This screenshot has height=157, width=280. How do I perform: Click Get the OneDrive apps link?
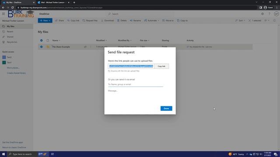tap(13, 143)
